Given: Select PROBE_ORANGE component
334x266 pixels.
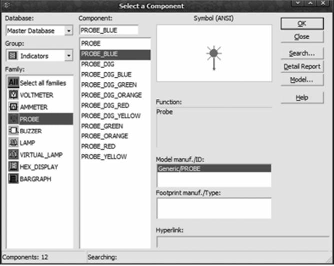Looking at the screenshot, I should (x=115, y=136).
